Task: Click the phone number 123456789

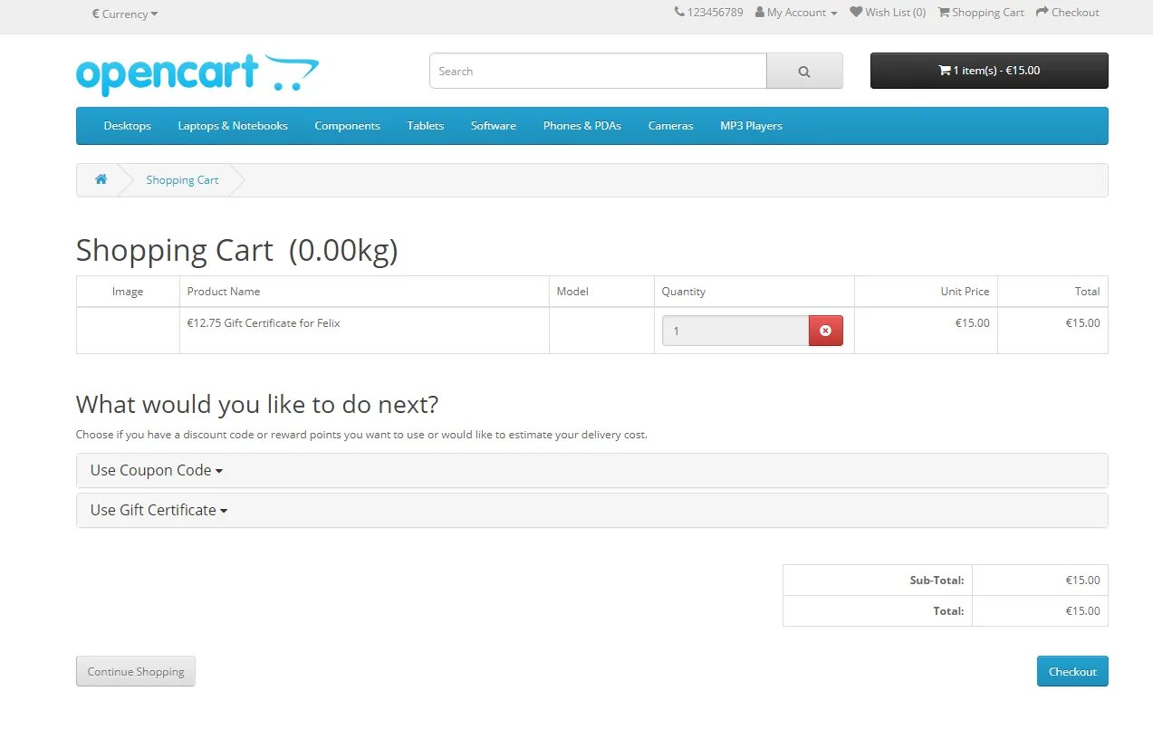Action: pyautogui.click(x=716, y=13)
